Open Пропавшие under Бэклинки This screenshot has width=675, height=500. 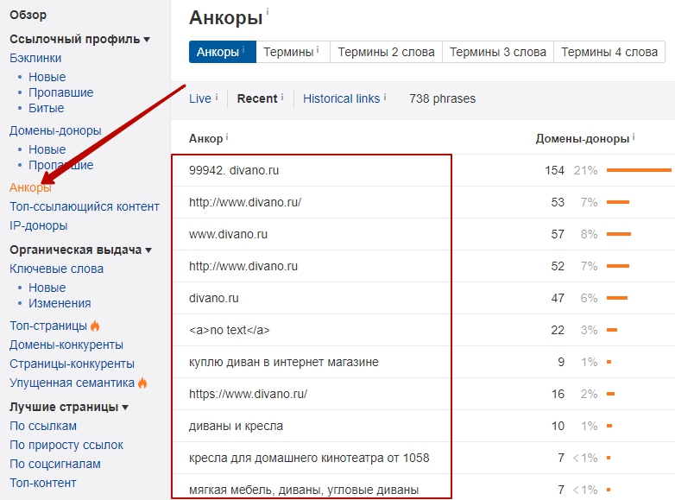61,92
